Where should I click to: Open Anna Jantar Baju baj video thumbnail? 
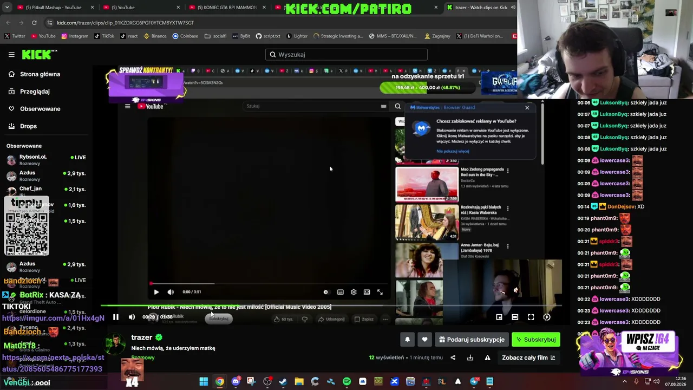coord(420,261)
